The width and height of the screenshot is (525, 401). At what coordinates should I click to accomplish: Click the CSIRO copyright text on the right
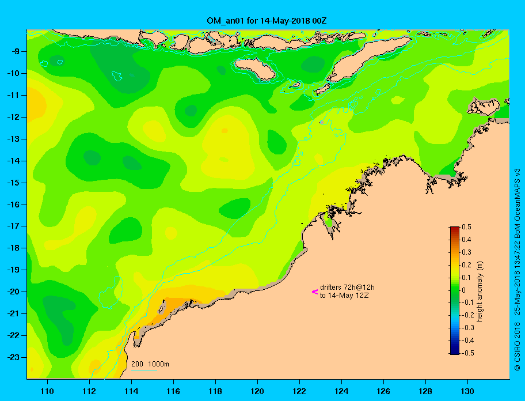[518, 269]
